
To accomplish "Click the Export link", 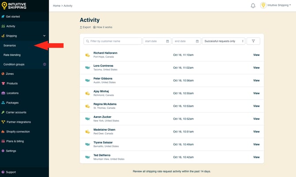I will coord(85,27).
